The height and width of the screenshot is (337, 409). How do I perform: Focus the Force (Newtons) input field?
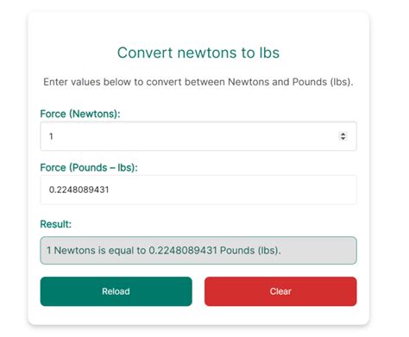pos(198,136)
